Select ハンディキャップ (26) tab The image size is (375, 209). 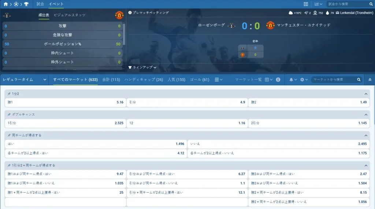coord(144,80)
